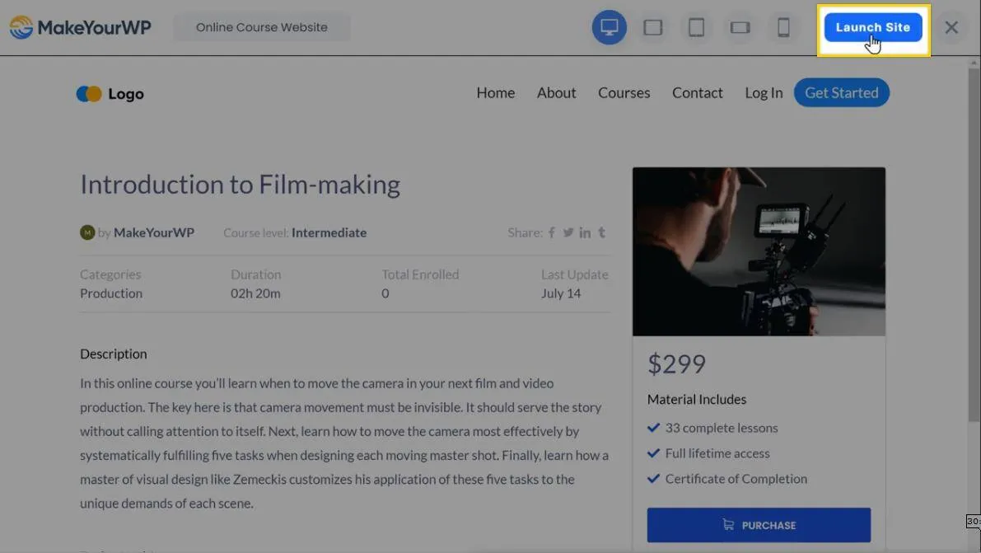Close the template preview

951,27
